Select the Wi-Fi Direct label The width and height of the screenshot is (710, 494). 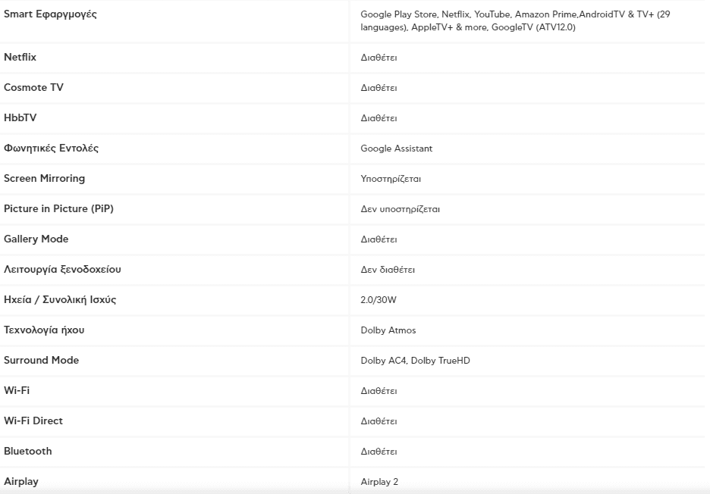tap(33, 421)
